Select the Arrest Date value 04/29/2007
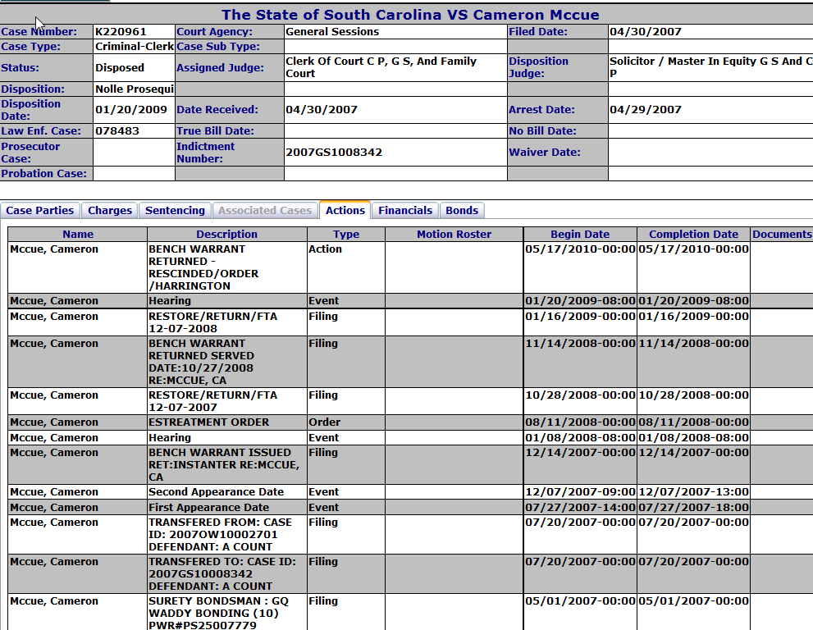 (x=646, y=109)
